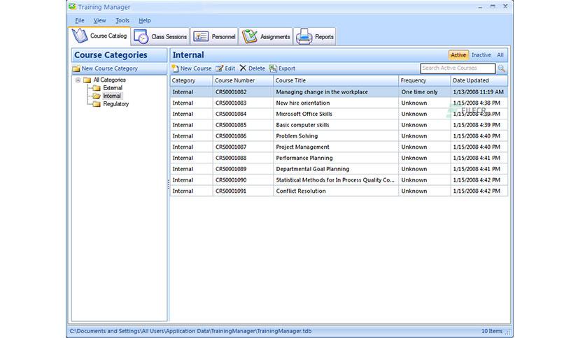Collapse the All Categories tree node
Viewport: 585px width, 338px height.
pos(78,80)
